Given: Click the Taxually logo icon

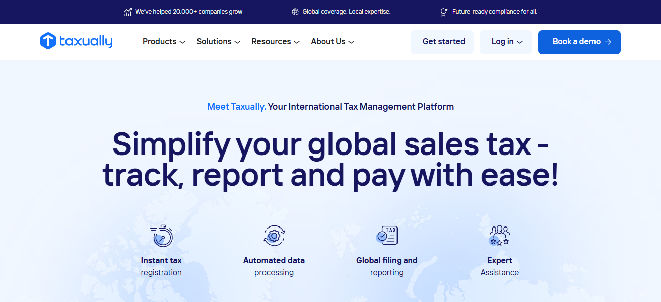Looking at the screenshot, I should pos(48,41).
